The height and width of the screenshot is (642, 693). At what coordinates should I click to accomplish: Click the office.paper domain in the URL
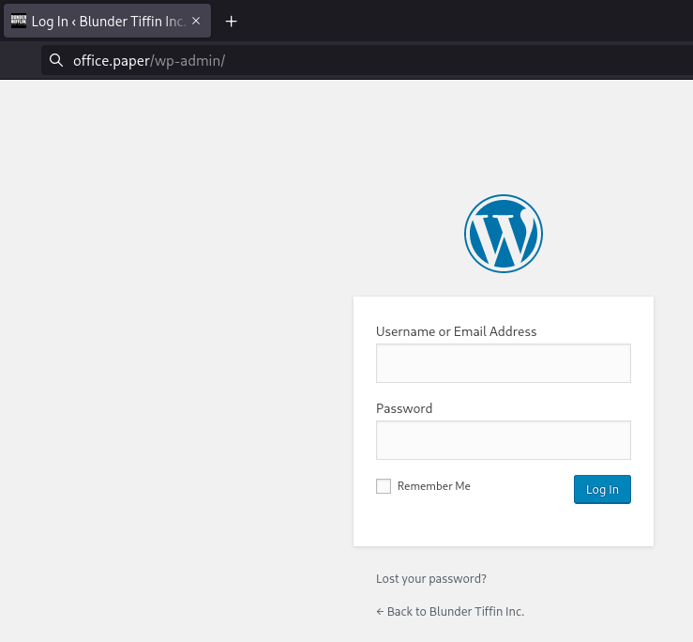[x=111, y=61]
